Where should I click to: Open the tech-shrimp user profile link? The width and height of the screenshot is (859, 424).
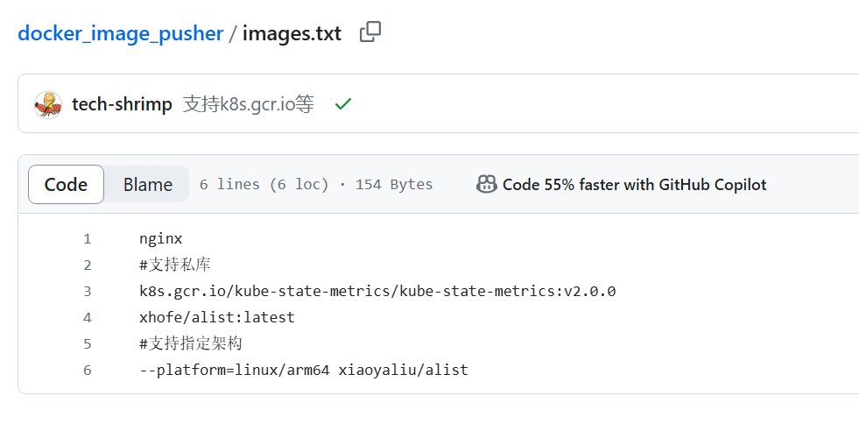(122, 103)
